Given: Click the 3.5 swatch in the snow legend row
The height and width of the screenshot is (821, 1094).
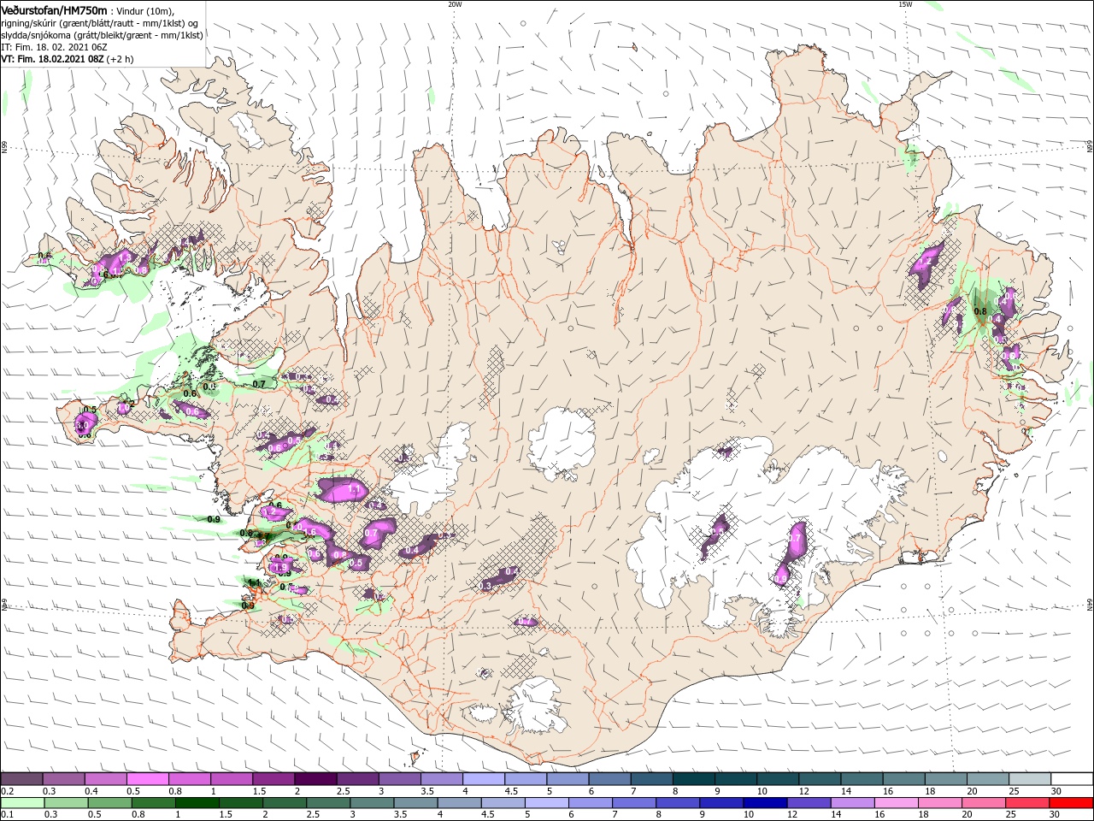Looking at the screenshot, I should click(x=440, y=779).
